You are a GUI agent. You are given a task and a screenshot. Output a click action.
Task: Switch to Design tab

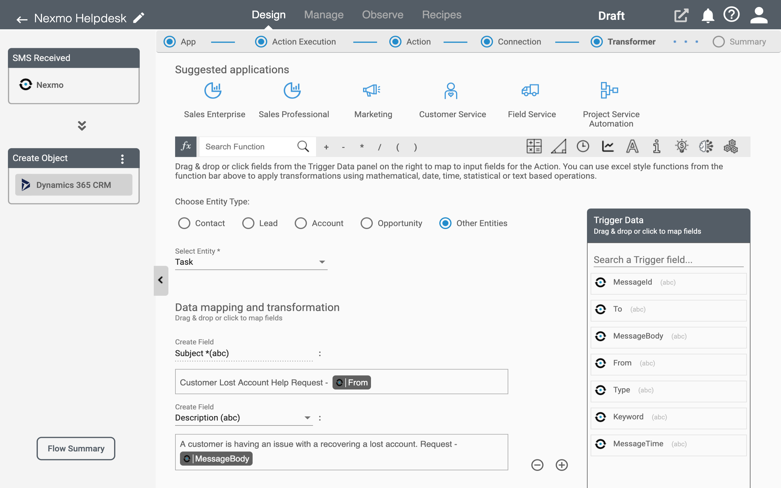click(x=268, y=15)
